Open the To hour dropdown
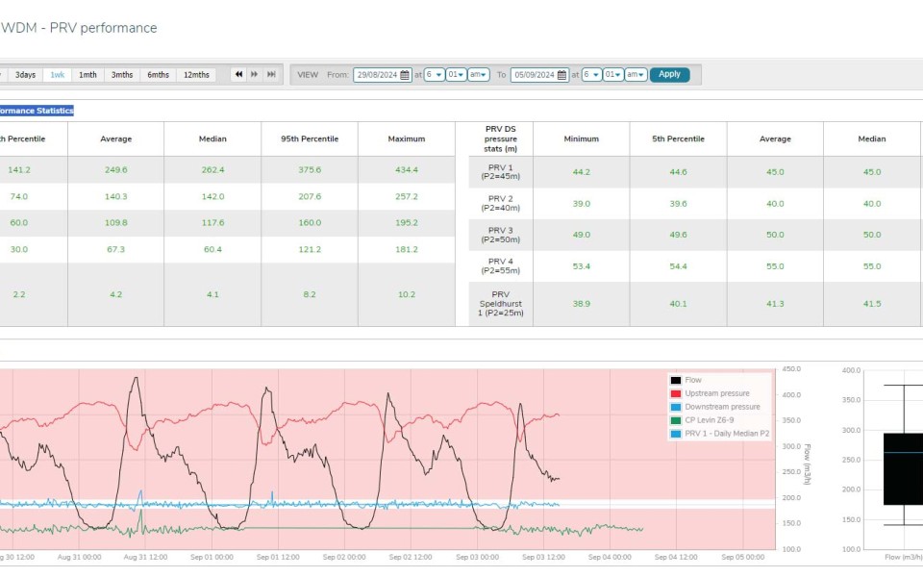 point(591,75)
